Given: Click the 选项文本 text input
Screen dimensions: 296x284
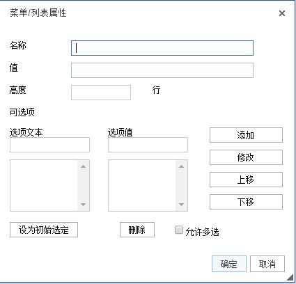Looking at the screenshot, I should coord(49,145).
